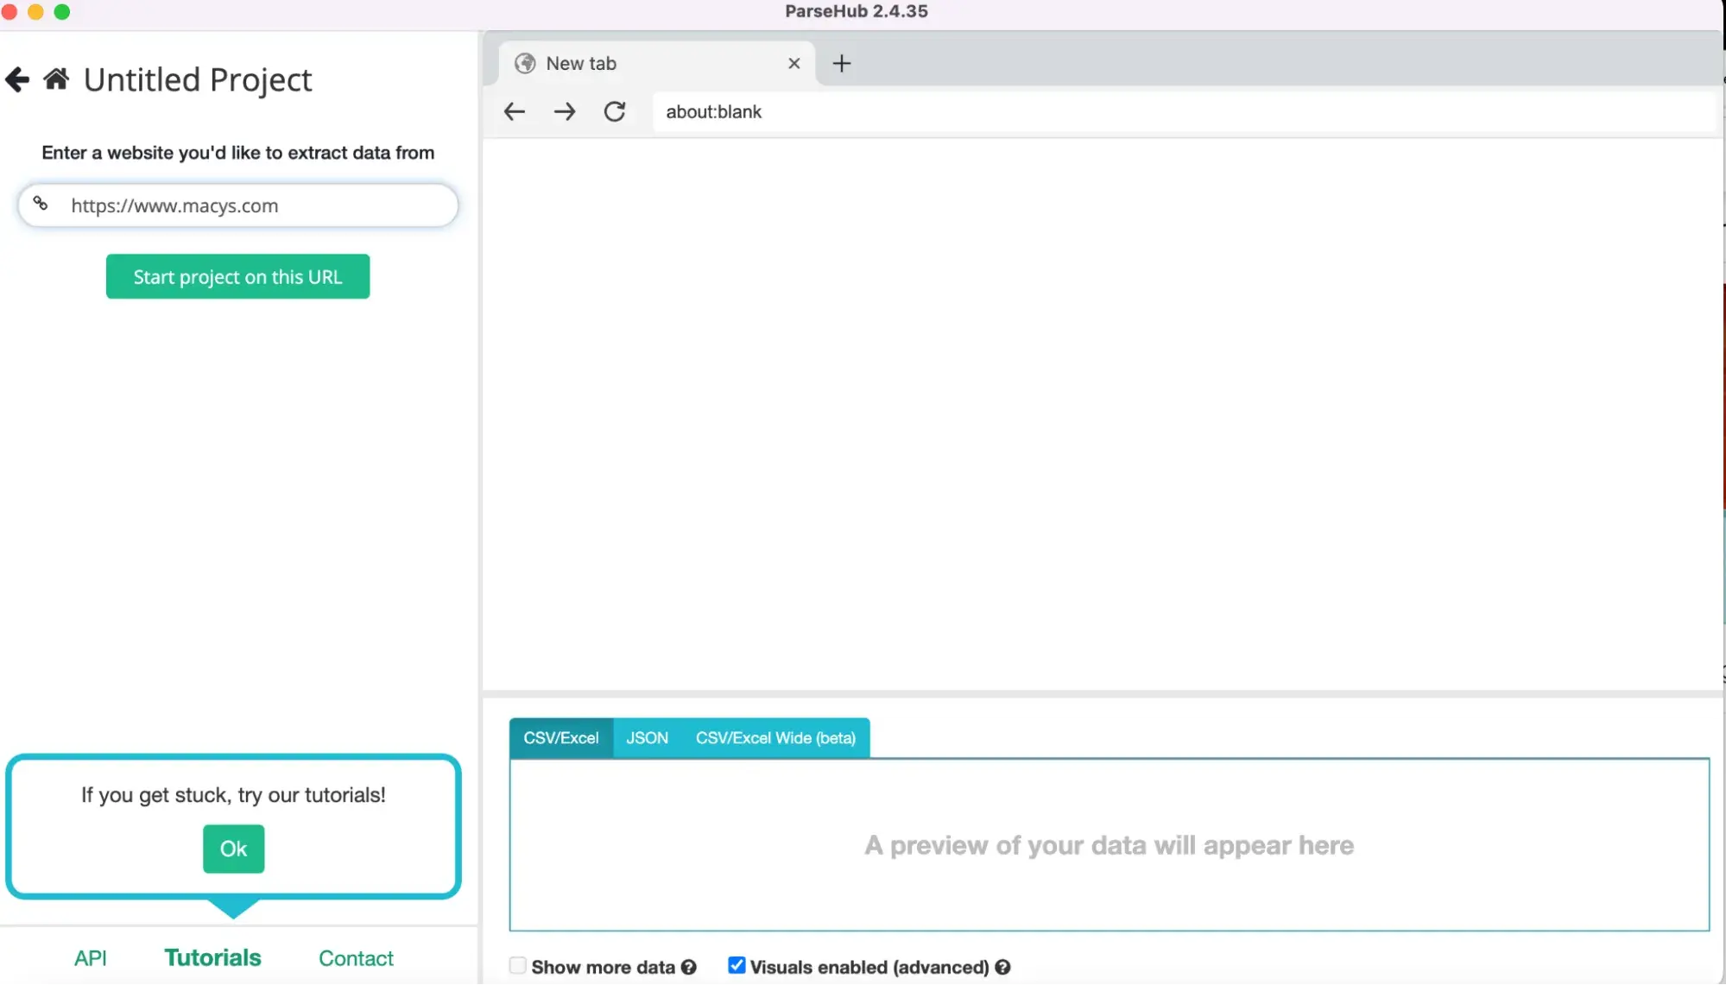Close the New tab
Image resolution: width=1726 pixels, height=985 pixels.
click(x=794, y=63)
